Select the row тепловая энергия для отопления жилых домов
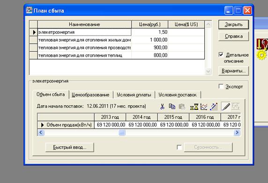 click(x=84, y=40)
